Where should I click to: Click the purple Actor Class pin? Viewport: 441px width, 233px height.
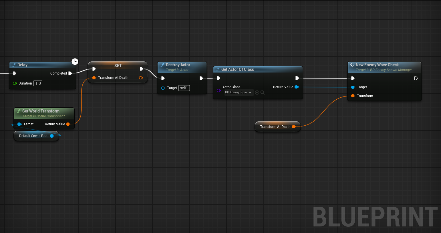tap(218, 91)
